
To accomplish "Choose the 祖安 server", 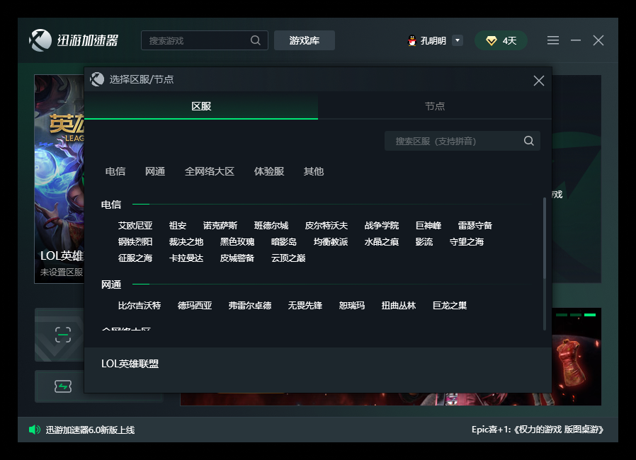I will click(x=178, y=225).
